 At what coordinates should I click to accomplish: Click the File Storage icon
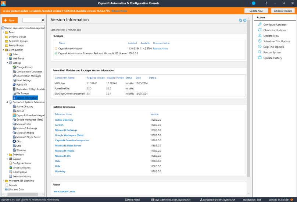pyautogui.click(x=14, y=93)
